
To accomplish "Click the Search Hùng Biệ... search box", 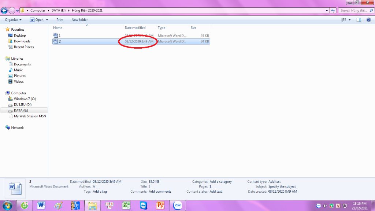I will pyautogui.click(x=354, y=11).
